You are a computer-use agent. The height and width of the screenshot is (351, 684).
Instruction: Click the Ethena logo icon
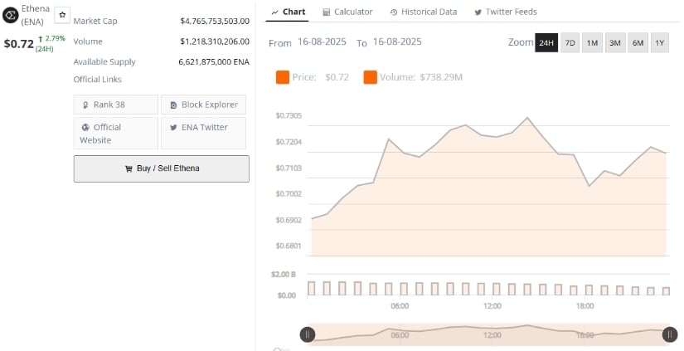click(10, 15)
